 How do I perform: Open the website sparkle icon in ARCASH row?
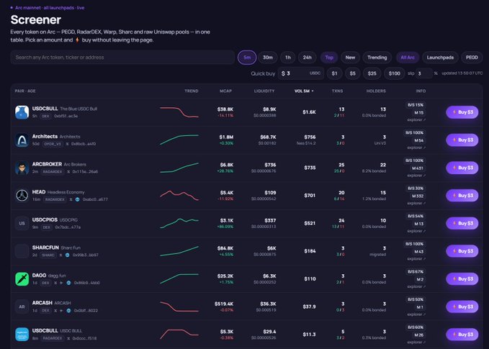[x=61, y=311]
